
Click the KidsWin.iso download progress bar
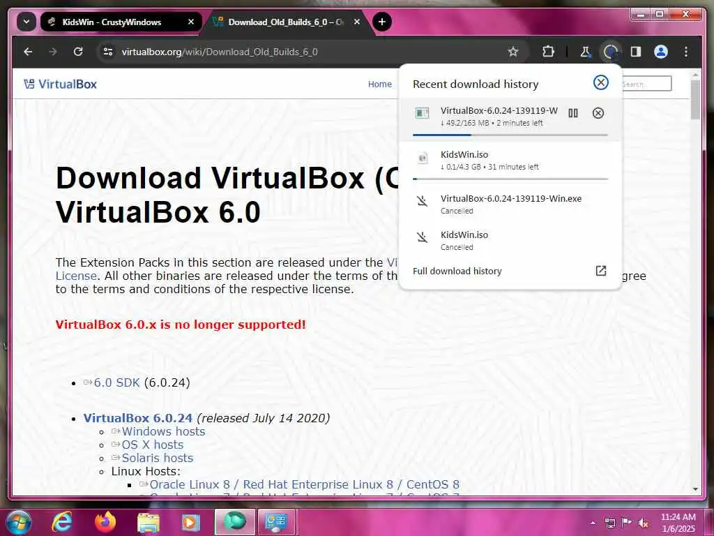tap(510, 179)
